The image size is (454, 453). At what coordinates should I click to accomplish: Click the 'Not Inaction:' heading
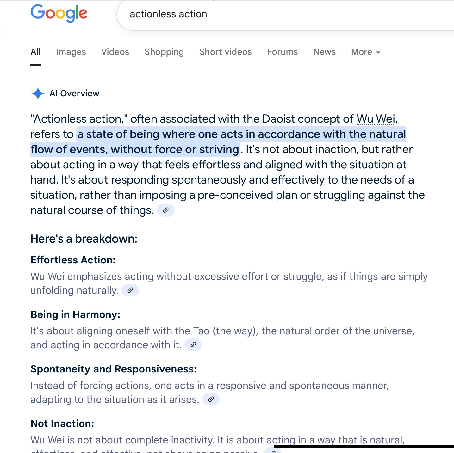62,424
